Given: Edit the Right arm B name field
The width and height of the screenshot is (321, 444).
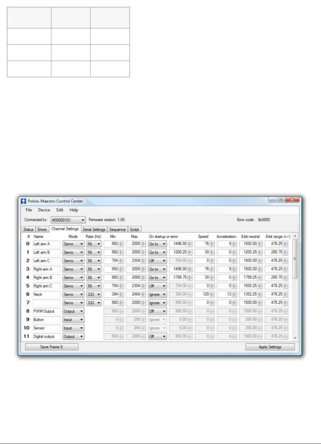Looking at the screenshot, I should 46,277.
